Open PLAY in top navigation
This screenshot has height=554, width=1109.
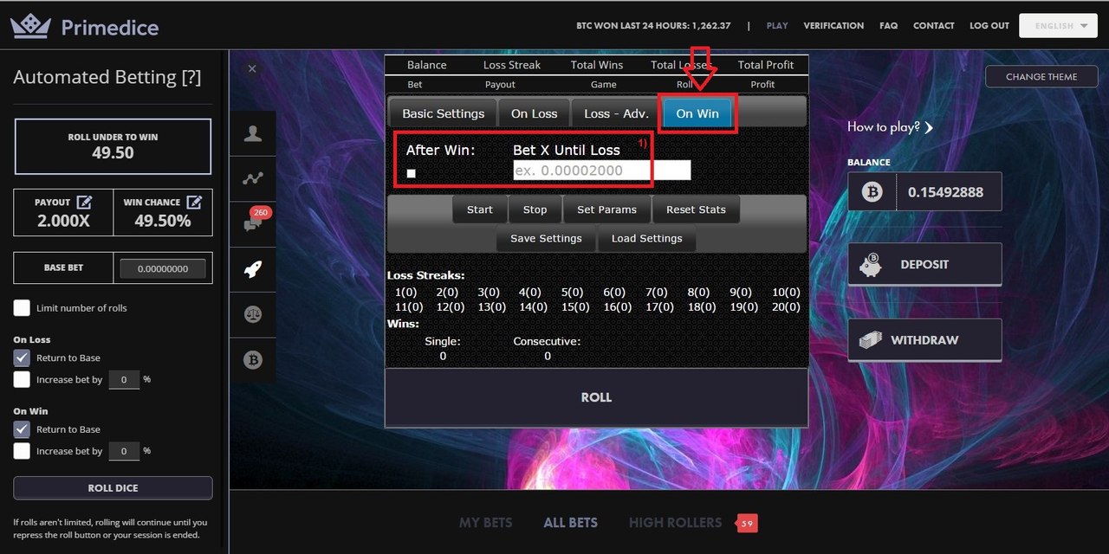click(x=777, y=26)
